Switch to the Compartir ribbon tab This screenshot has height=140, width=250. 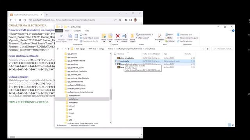pyautogui.click(x=77, y=31)
